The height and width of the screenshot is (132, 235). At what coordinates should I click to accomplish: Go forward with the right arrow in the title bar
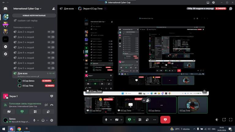7,2
